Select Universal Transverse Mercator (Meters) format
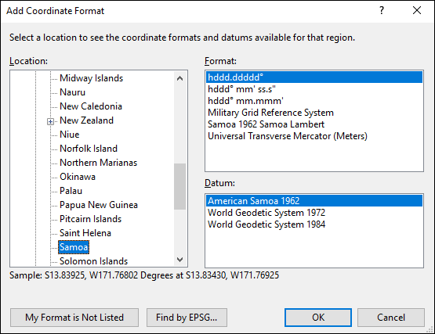Viewport: 435px width, 334px height. click(314, 136)
